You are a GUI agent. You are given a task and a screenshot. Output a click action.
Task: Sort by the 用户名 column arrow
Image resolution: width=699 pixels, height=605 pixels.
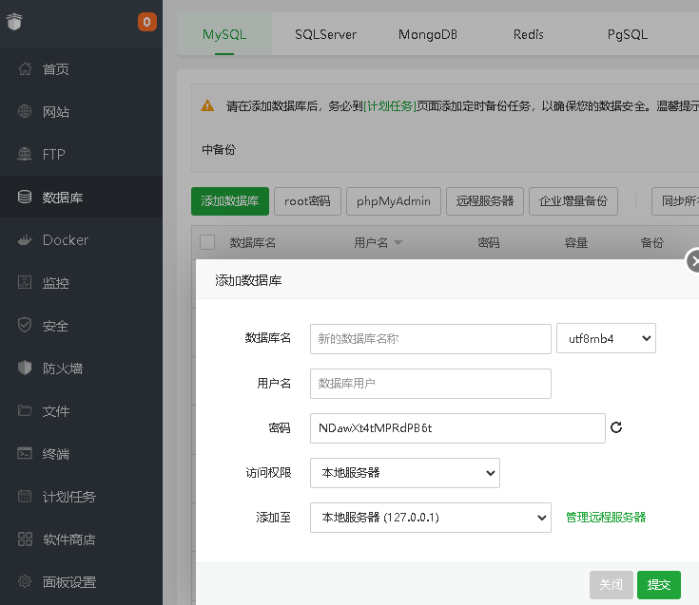pos(398,242)
